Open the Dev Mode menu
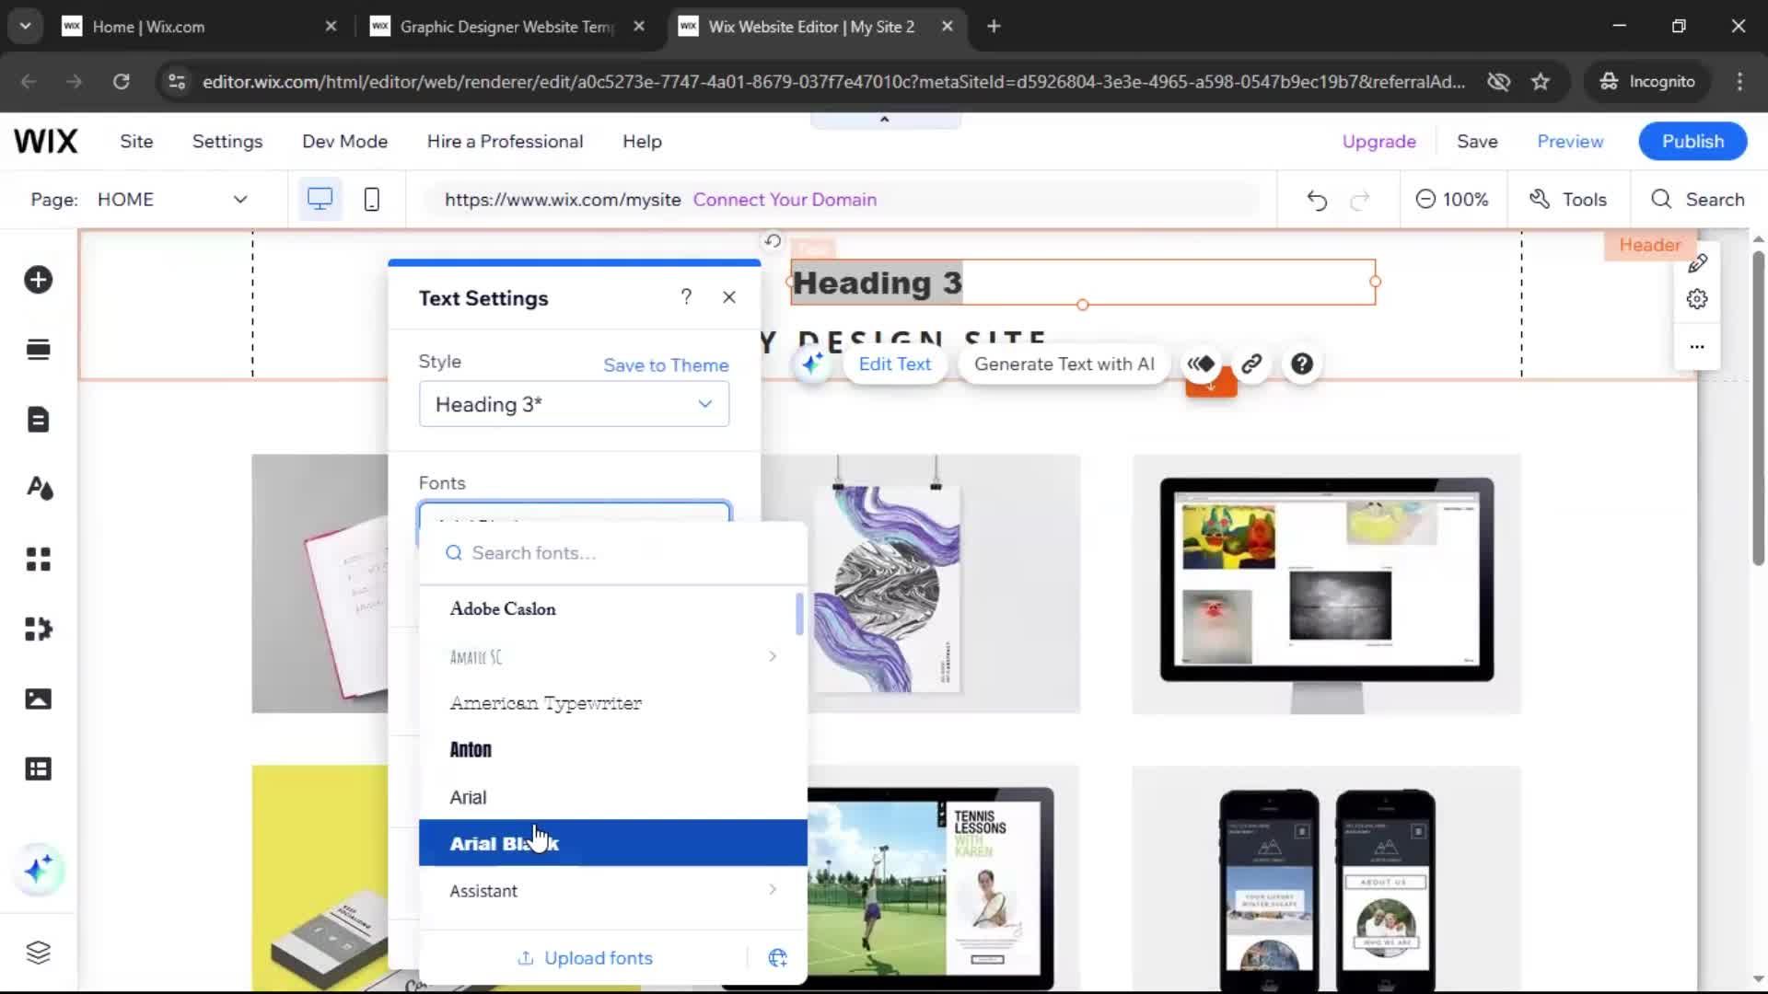The image size is (1768, 994). coord(345,142)
